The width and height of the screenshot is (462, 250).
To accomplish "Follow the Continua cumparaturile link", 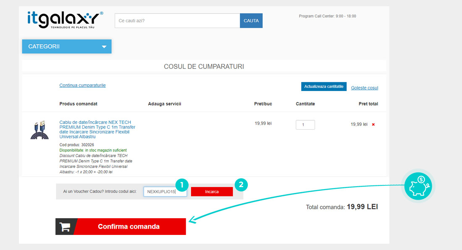I will (82, 85).
